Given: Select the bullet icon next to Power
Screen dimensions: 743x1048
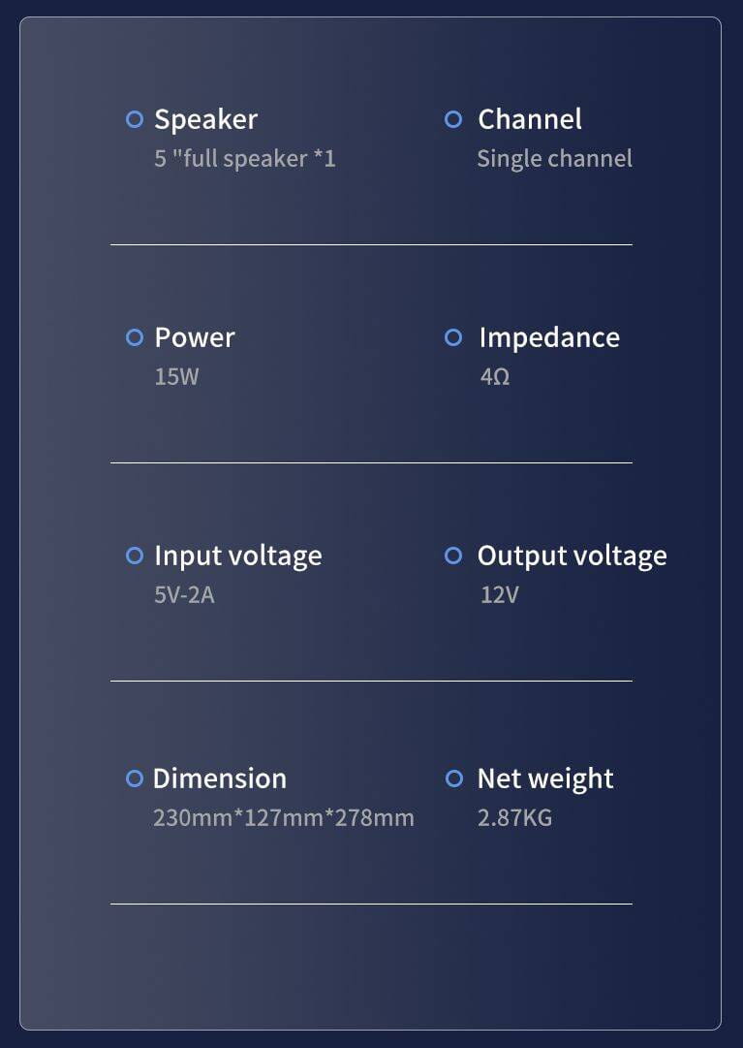Looking at the screenshot, I should coord(135,337).
